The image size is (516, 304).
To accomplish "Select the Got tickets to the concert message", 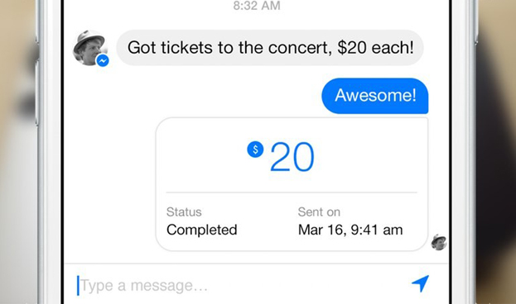I will click(x=270, y=48).
